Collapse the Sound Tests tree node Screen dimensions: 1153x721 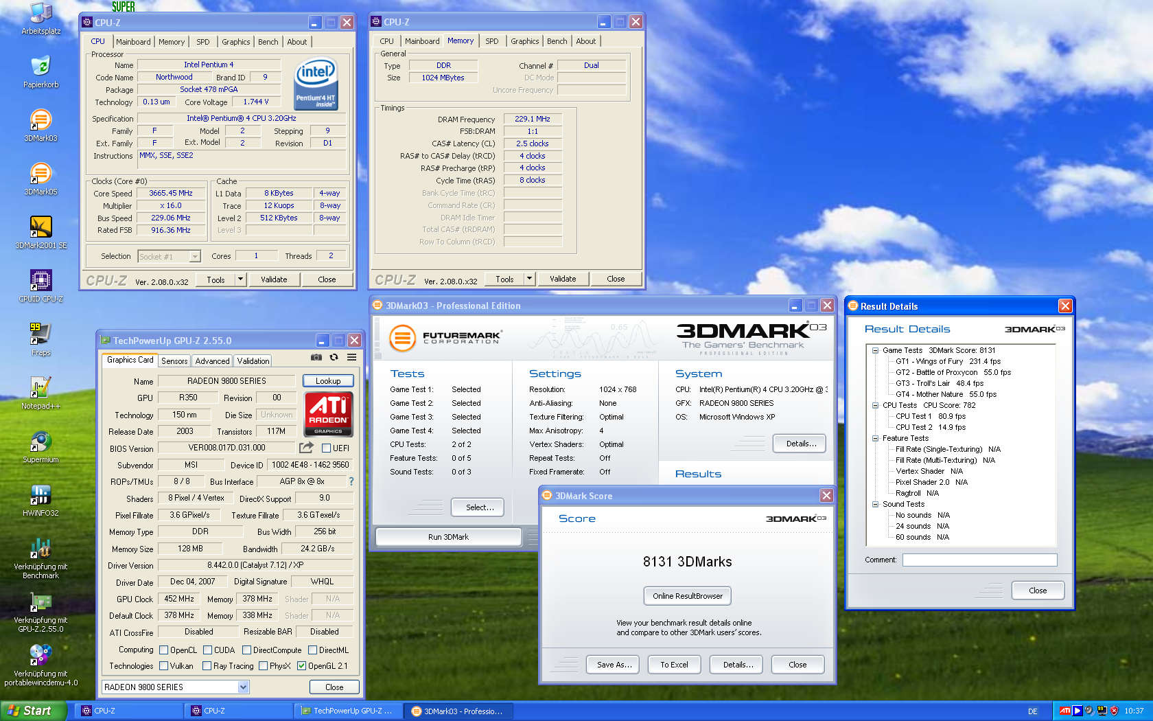point(875,504)
